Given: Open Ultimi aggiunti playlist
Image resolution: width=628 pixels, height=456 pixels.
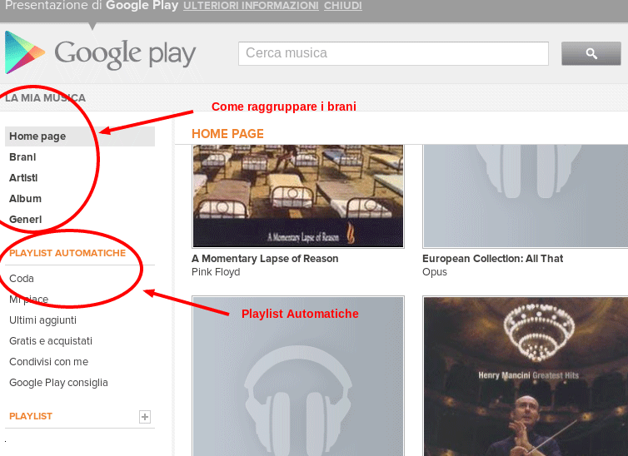Looking at the screenshot, I should (x=42, y=320).
